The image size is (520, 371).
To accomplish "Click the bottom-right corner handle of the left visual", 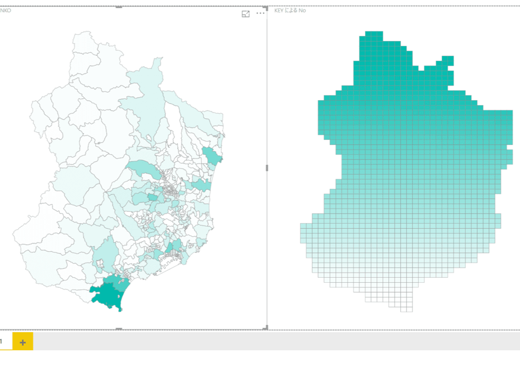I will 265,328.
